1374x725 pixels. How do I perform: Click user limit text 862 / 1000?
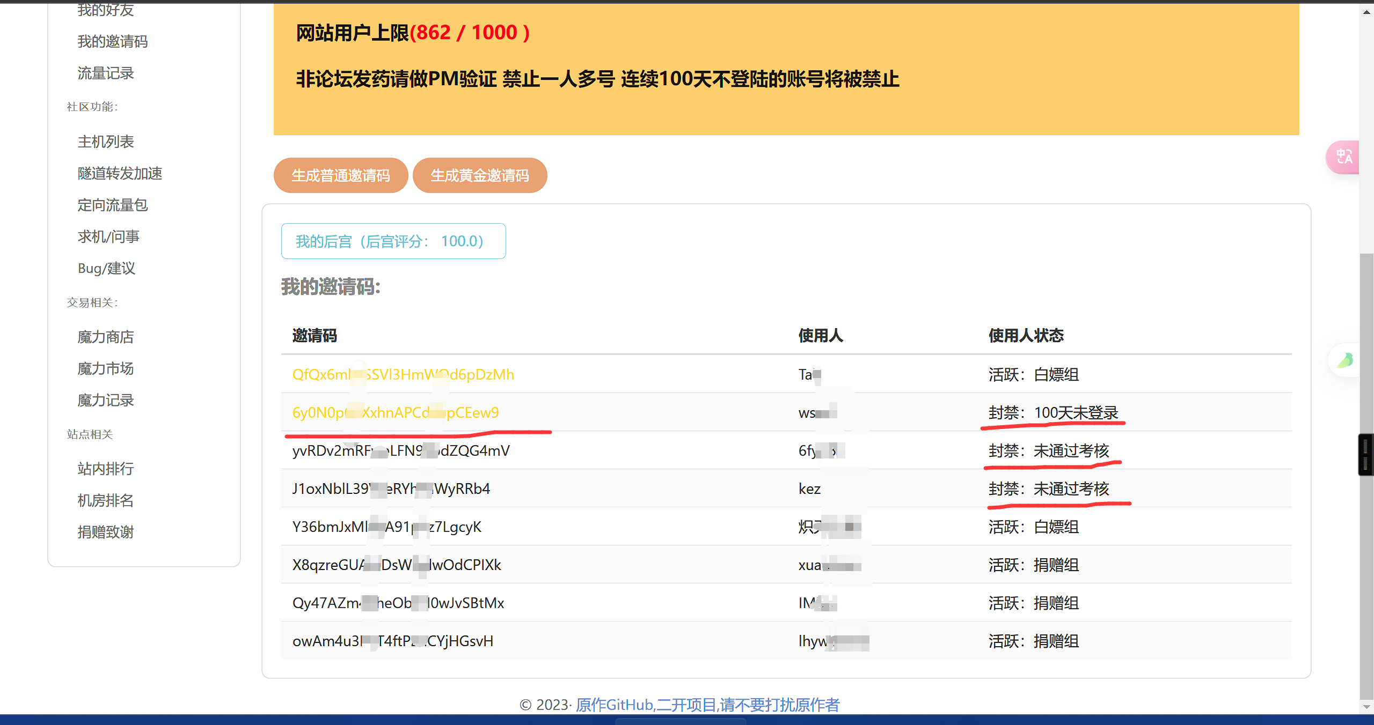(x=470, y=33)
